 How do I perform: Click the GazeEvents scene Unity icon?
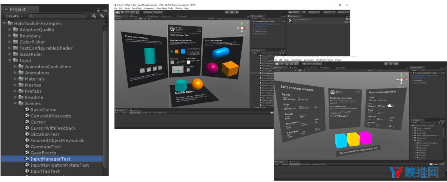coord(26,153)
